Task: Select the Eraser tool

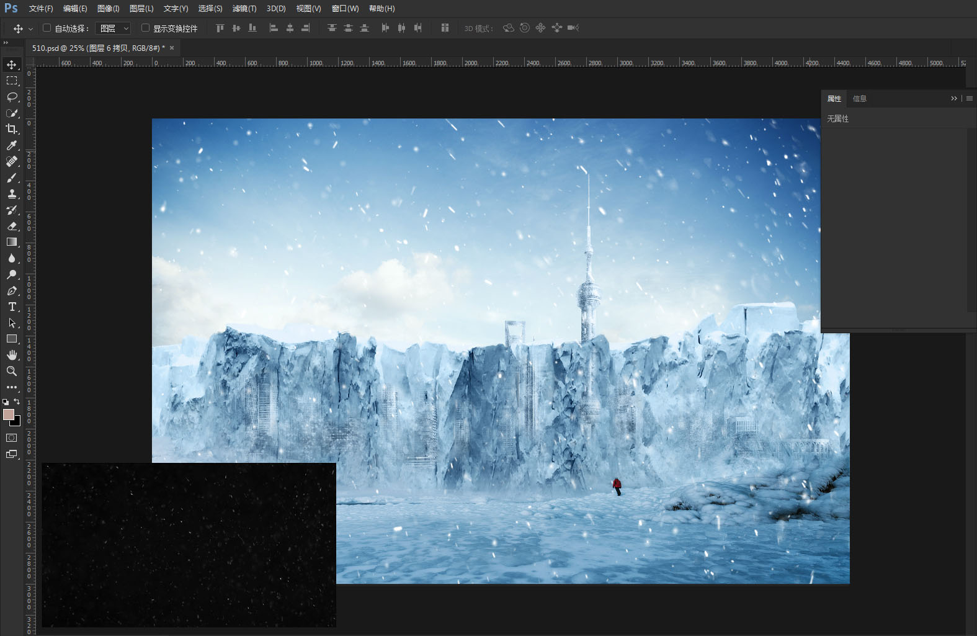Action: tap(12, 226)
